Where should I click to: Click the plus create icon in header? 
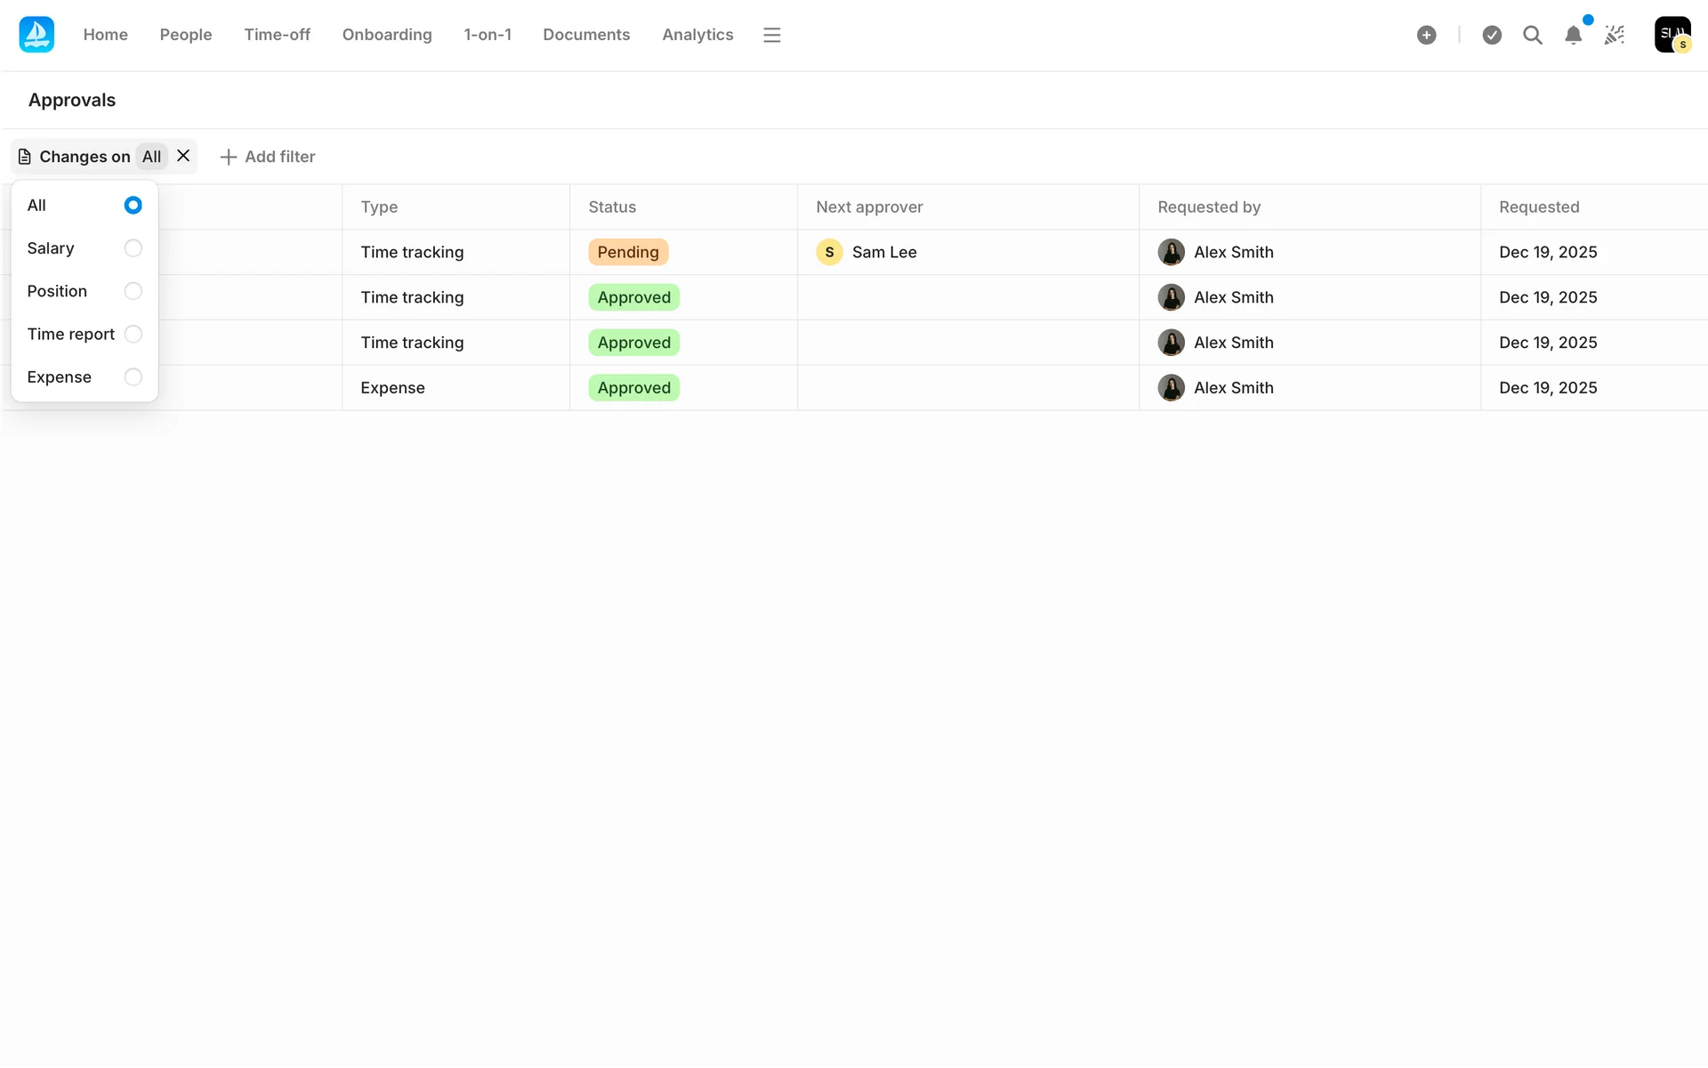(x=1426, y=35)
